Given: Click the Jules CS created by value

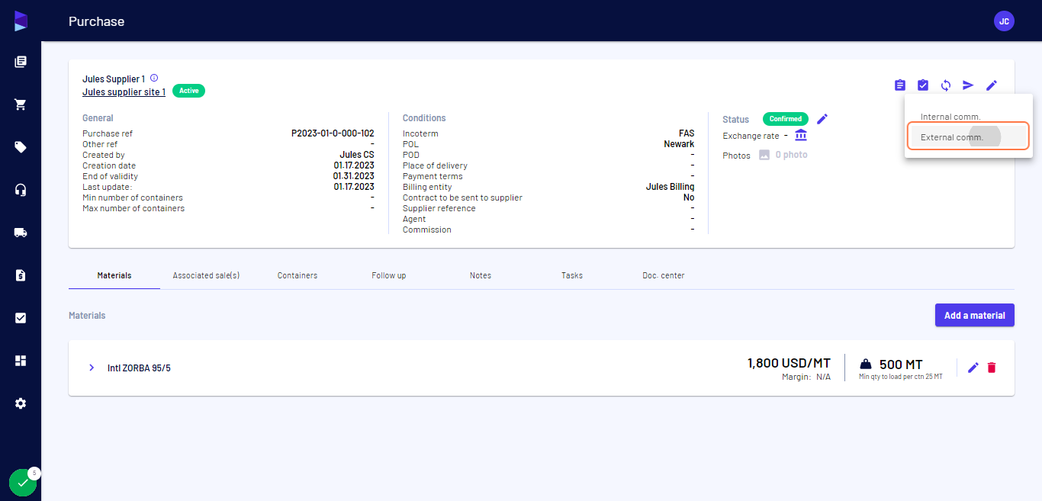Looking at the screenshot, I should 357,155.
